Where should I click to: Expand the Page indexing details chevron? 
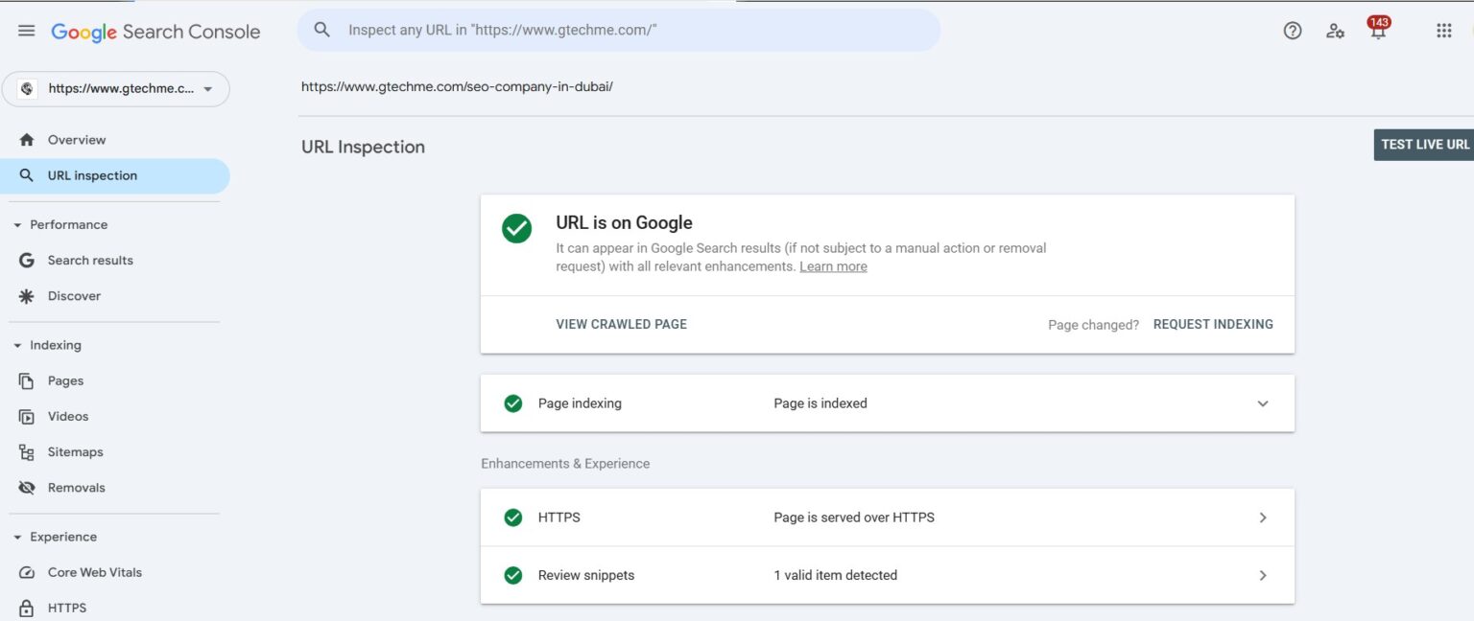[x=1263, y=403]
